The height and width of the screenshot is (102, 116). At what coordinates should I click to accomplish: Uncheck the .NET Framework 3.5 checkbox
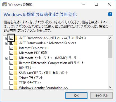tap(11, 38)
